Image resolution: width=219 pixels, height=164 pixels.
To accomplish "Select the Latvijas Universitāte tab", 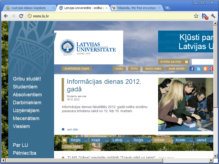I will [x=83, y=8].
